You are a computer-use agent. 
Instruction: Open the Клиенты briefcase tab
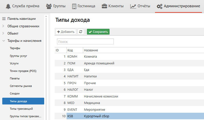tap(113, 6)
